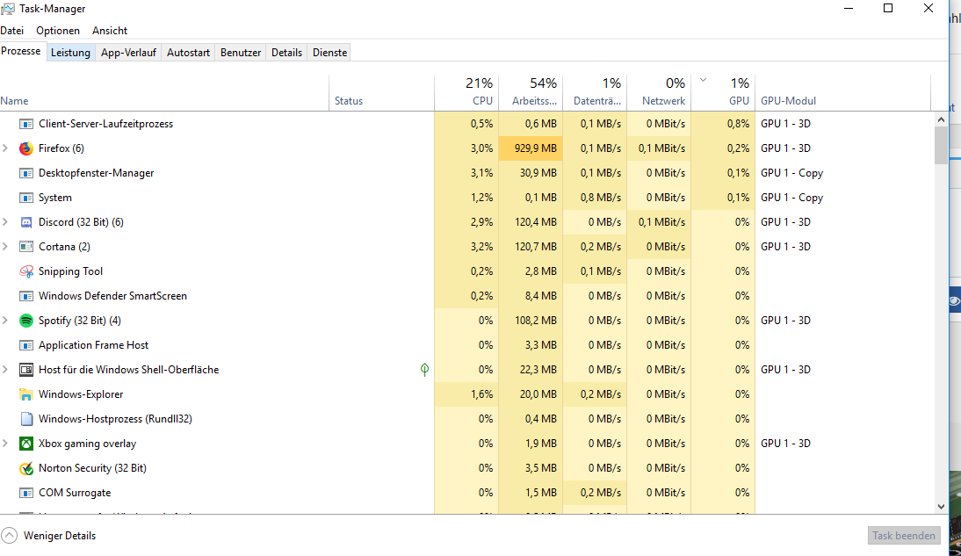Click the Norton Security checkmark icon

pyautogui.click(x=25, y=468)
